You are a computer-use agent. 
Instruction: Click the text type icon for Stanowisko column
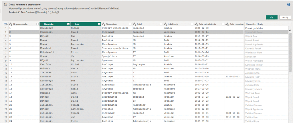point(103,24)
